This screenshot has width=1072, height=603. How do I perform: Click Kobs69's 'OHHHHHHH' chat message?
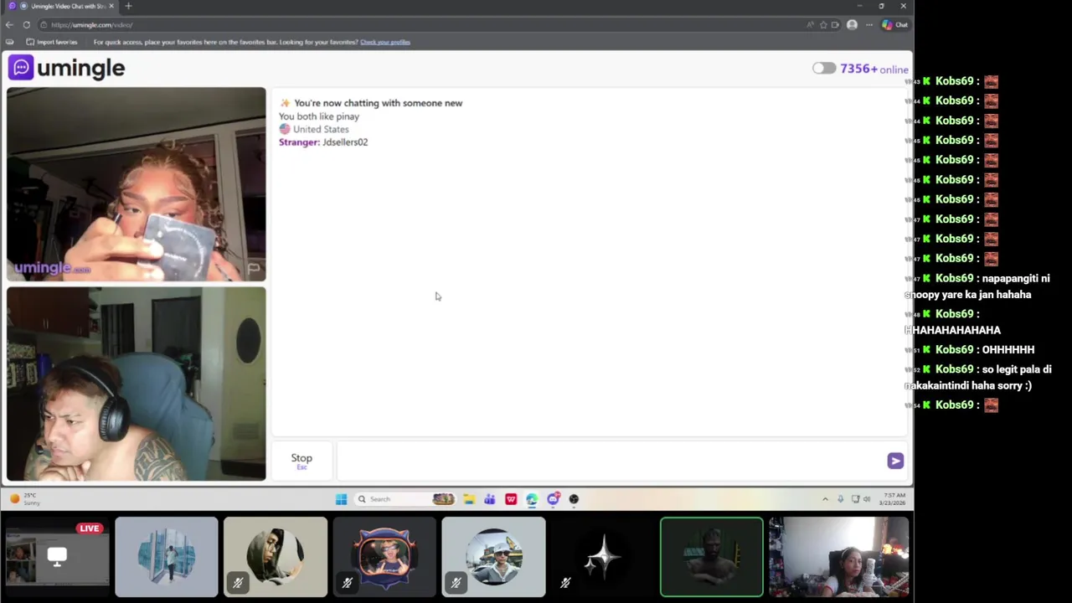click(1008, 350)
